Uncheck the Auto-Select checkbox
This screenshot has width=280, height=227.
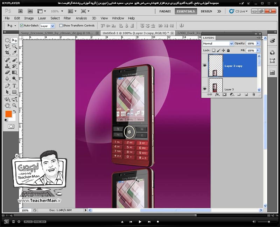tap(22, 25)
